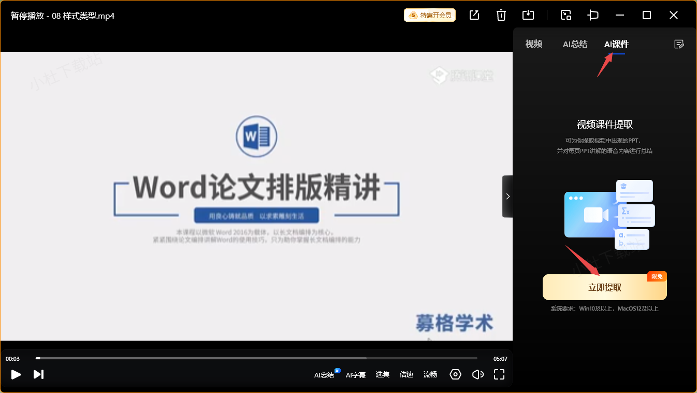Image resolution: width=697 pixels, height=393 pixels.
Task: Open the notes icon in the side panel
Action: click(x=679, y=44)
